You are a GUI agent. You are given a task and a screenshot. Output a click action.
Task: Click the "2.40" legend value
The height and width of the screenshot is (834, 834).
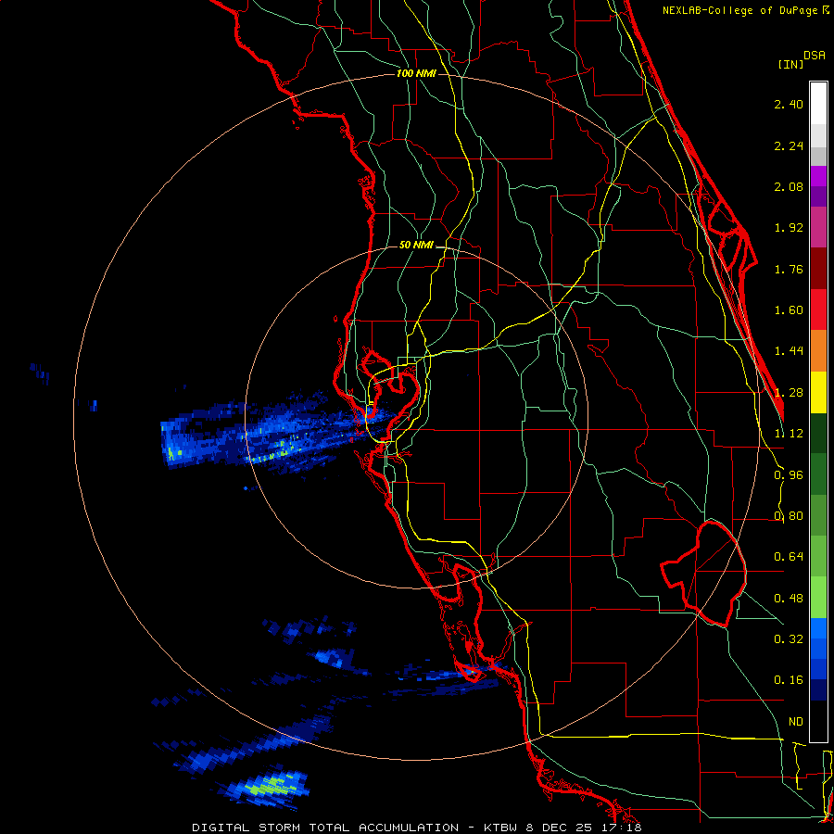(789, 104)
